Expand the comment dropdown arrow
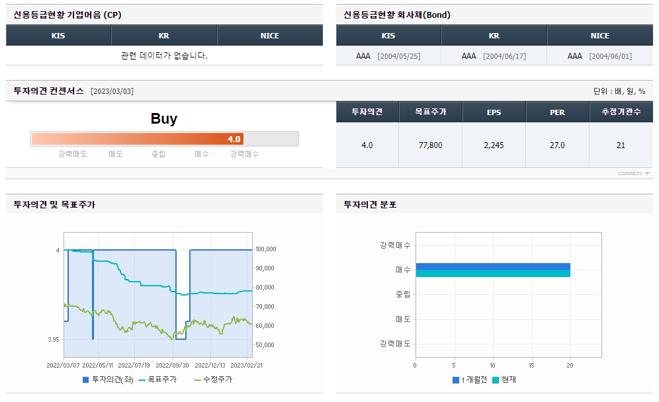The image size is (659, 402). pyautogui.click(x=647, y=173)
